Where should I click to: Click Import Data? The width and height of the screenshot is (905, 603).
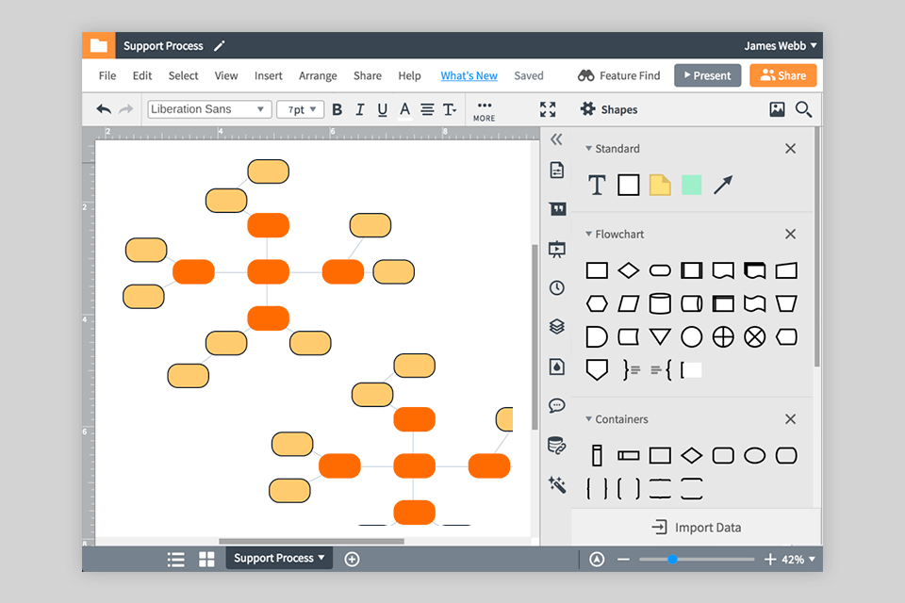[697, 528]
